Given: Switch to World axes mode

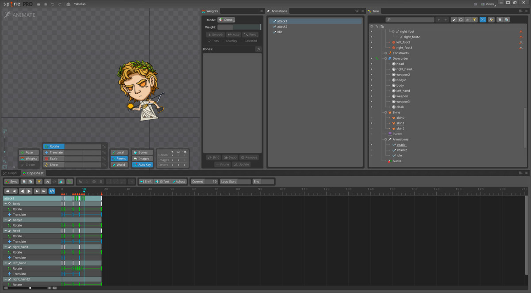Looking at the screenshot, I should pos(119,165).
